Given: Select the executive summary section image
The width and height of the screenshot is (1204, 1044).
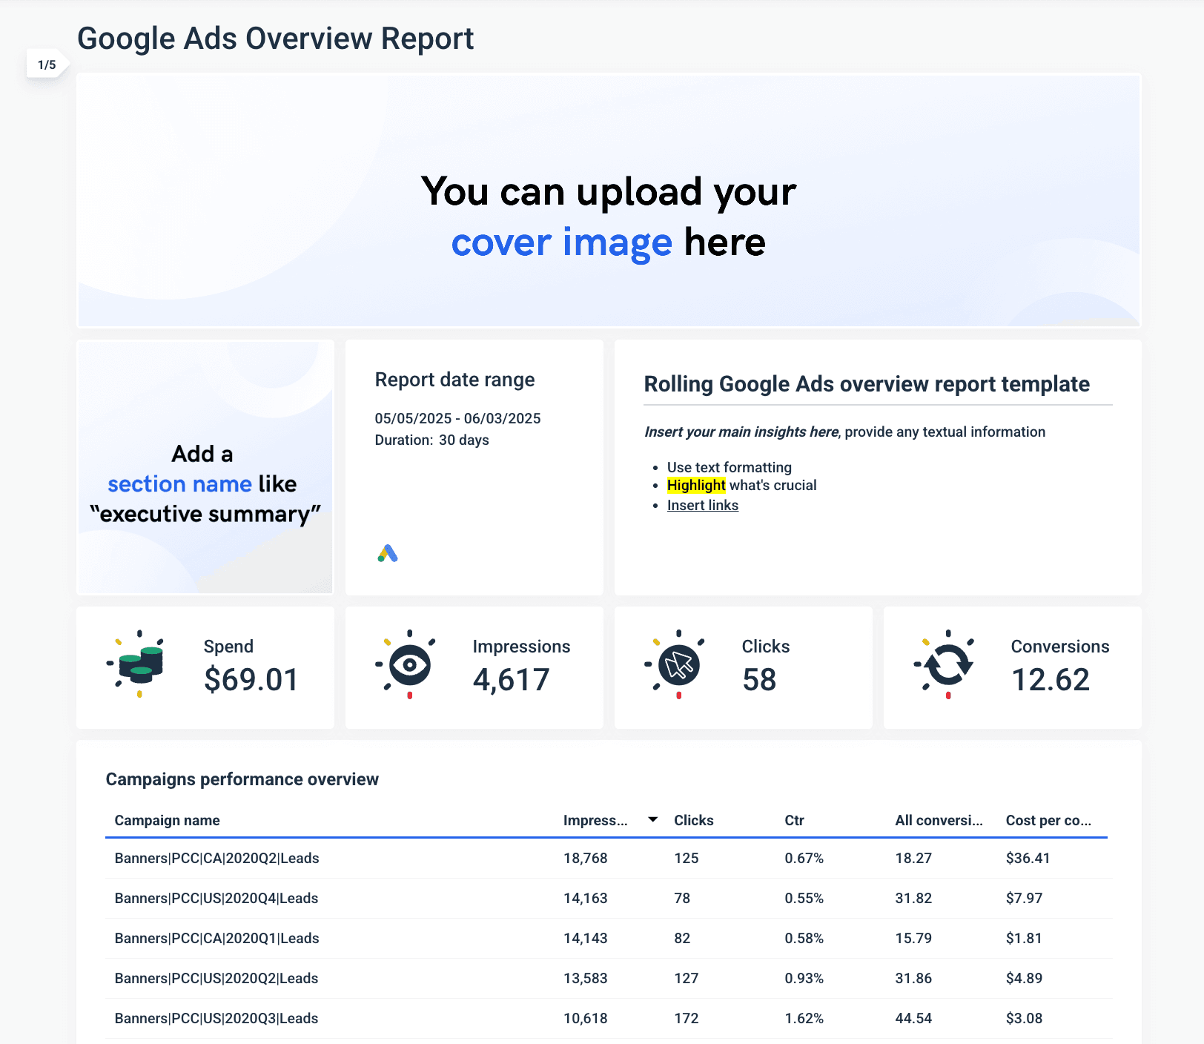Looking at the screenshot, I should [205, 467].
